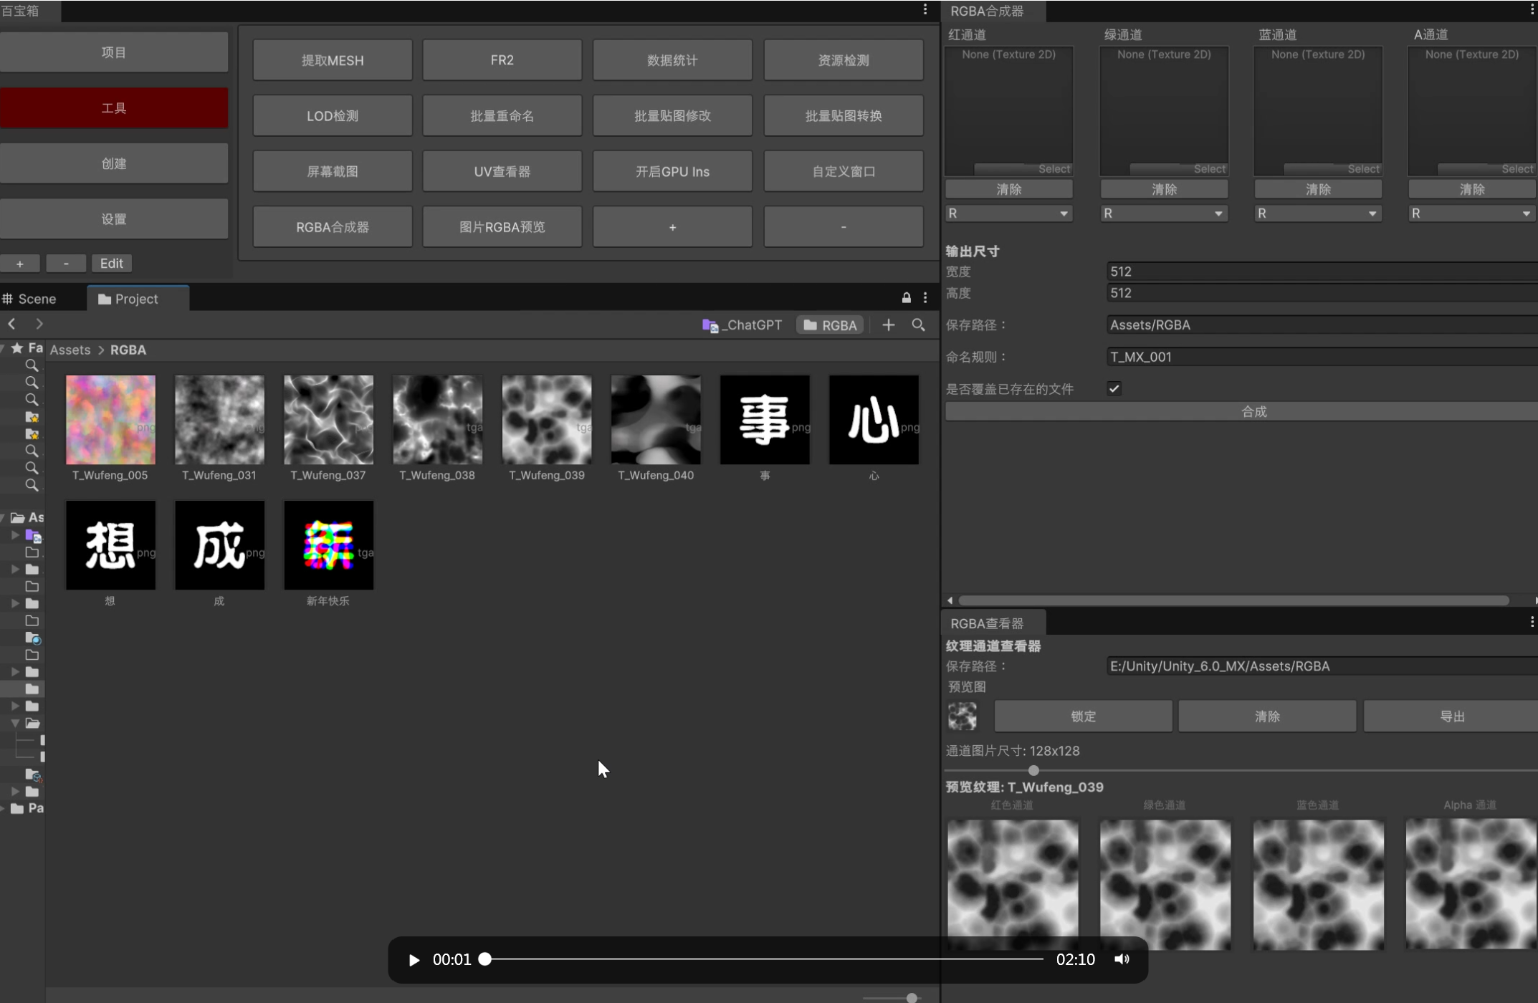The width and height of the screenshot is (1538, 1003).
Task: Click the 合成 button
Action: click(1253, 411)
